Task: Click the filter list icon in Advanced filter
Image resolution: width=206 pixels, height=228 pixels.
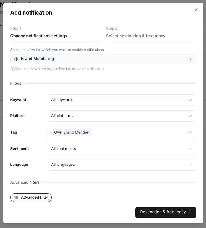Action: 16,198
